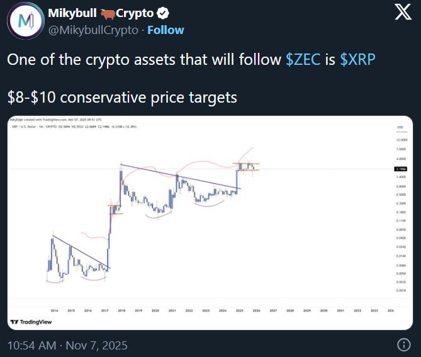The height and width of the screenshot is (357, 421).
Task: Click the blue verified badge
Action: pos(162,13)
